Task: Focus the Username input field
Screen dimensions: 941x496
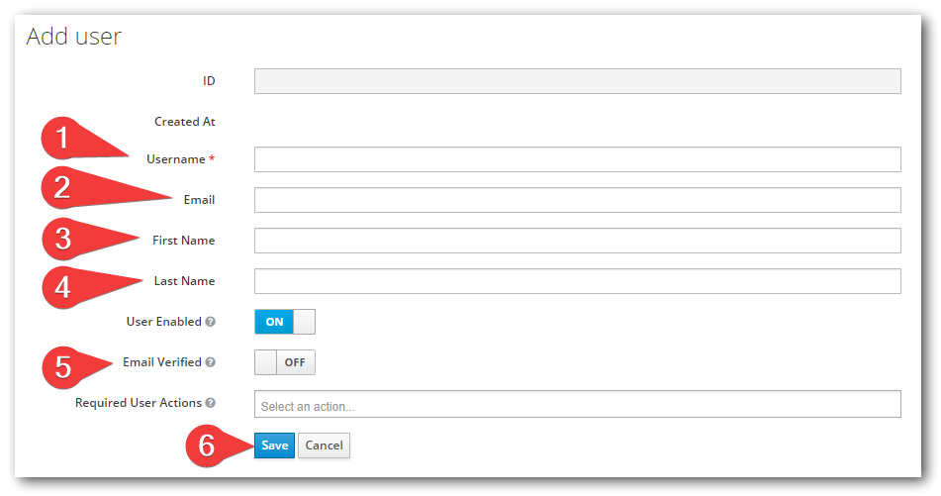Action: [577, 159]
